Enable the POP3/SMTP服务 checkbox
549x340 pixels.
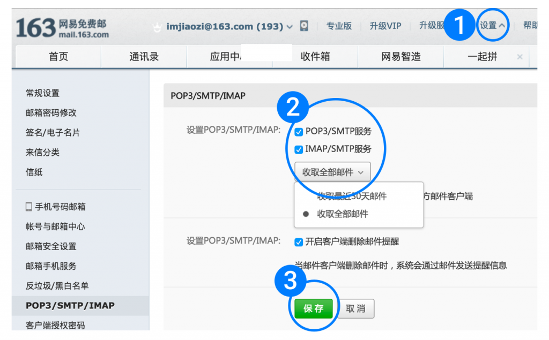(299, 132)
